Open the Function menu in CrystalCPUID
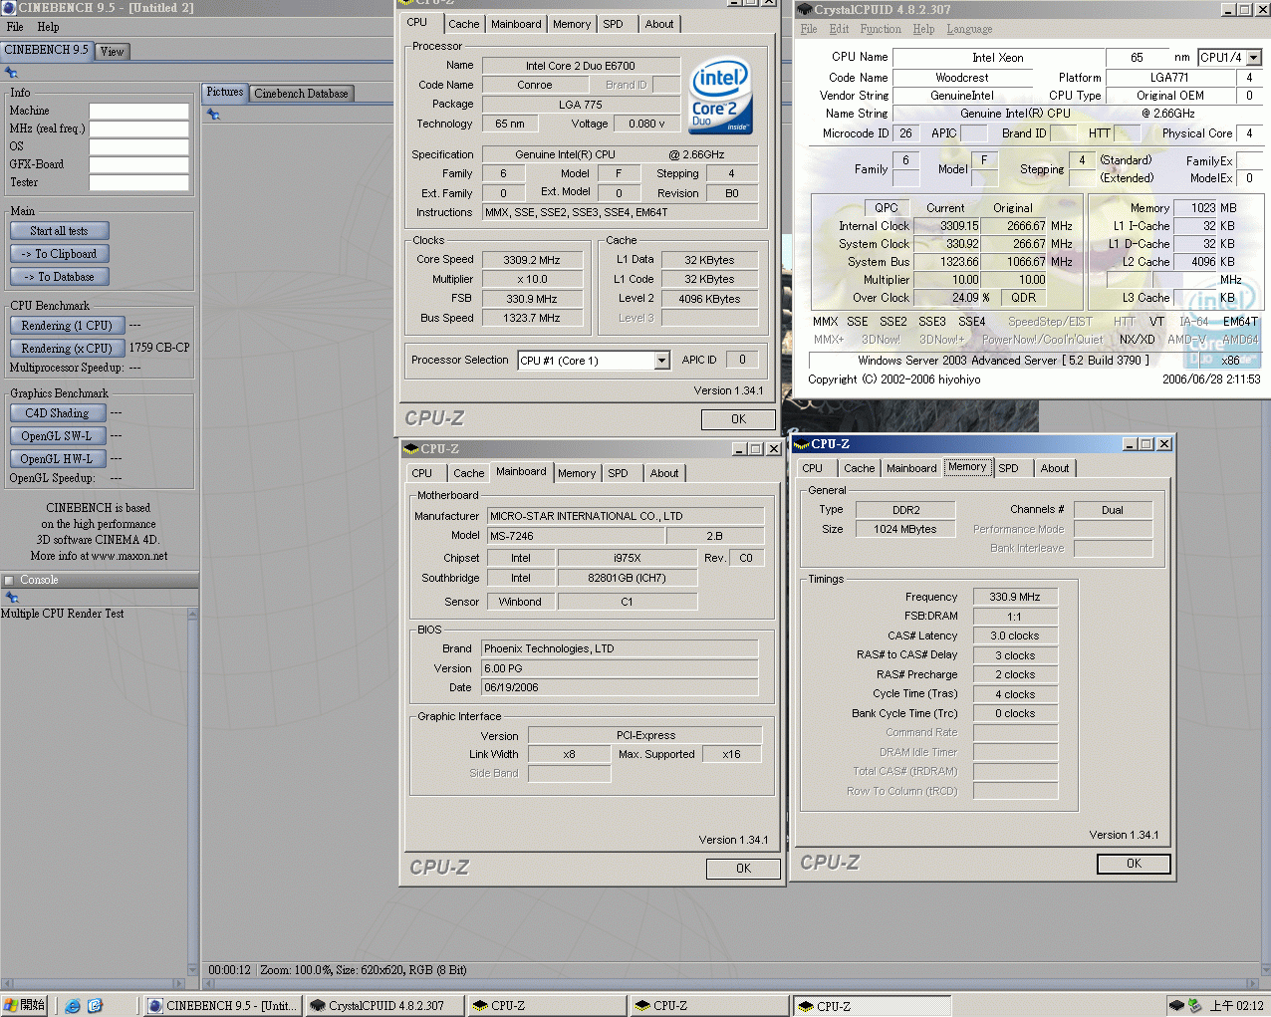 coord(880,29)
